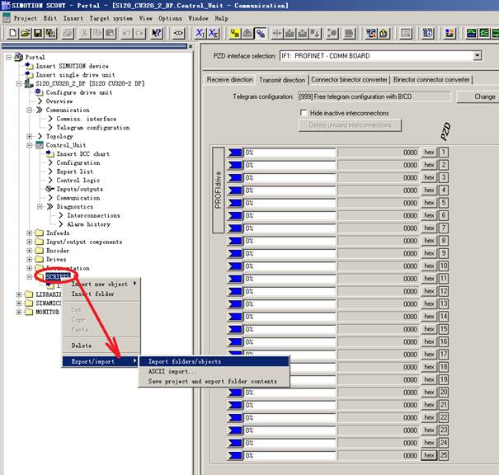499x475 pixels.
Task: Click the PZD 5 value input field
Action: (289, 203)
